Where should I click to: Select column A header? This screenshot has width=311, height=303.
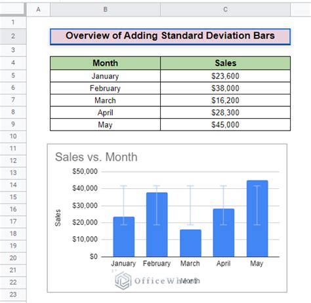[x=38, y=9]
